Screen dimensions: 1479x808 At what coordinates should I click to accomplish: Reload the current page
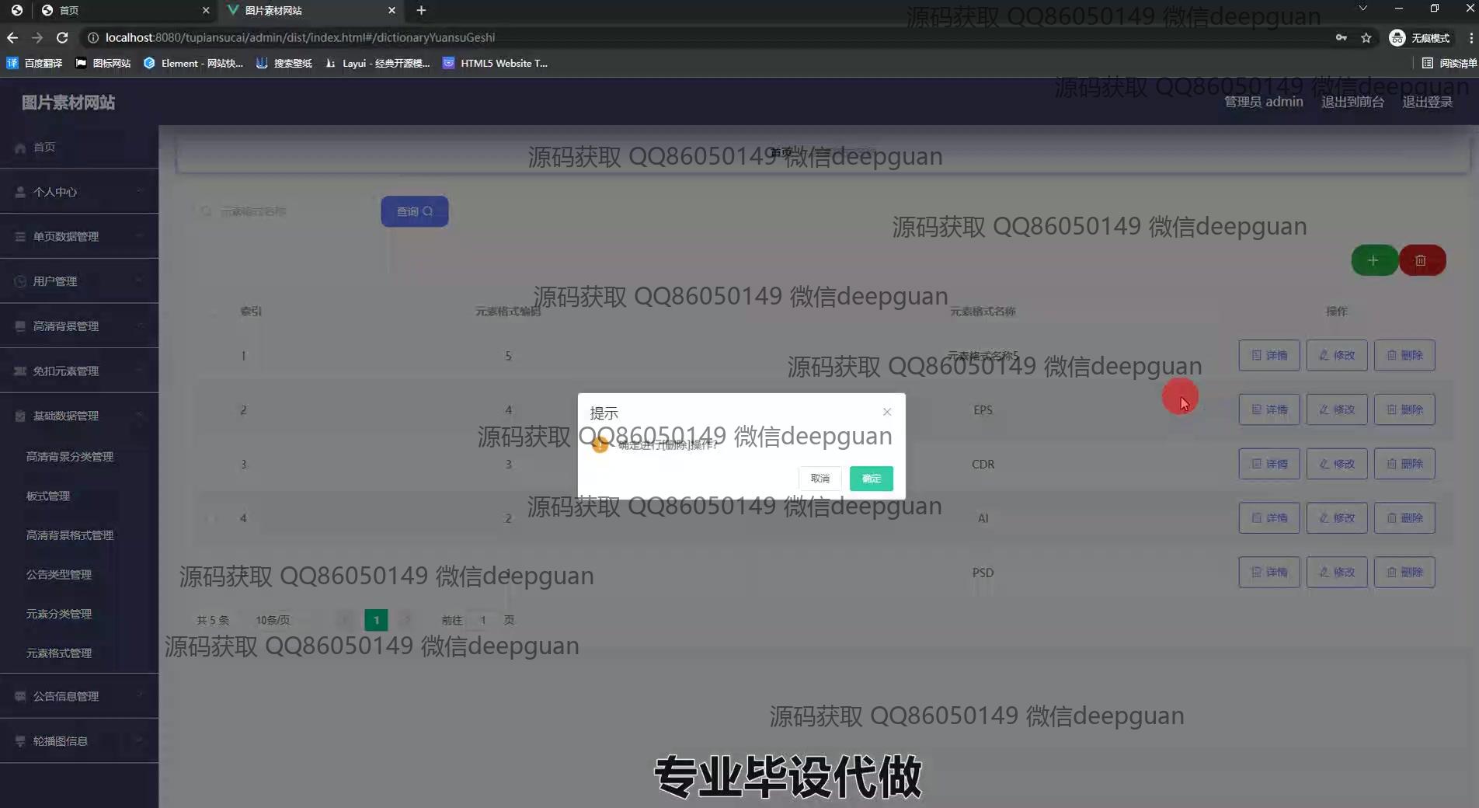(x=62, y=37)
